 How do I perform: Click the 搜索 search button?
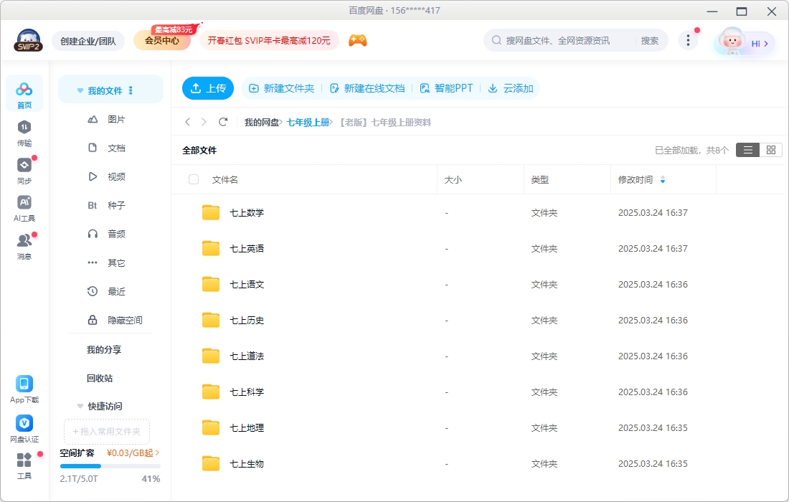tap(650, 40)
